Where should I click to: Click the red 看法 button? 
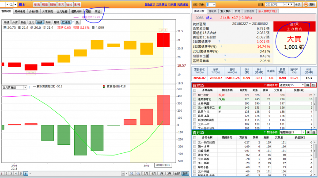coord(37,4)
